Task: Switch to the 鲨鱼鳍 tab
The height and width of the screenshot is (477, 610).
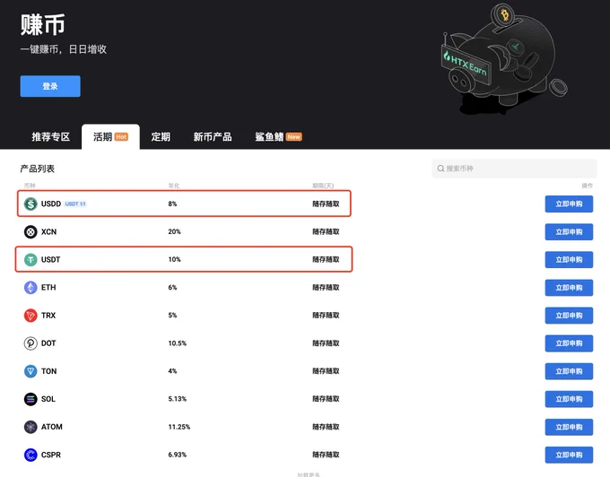Action: 278,137
